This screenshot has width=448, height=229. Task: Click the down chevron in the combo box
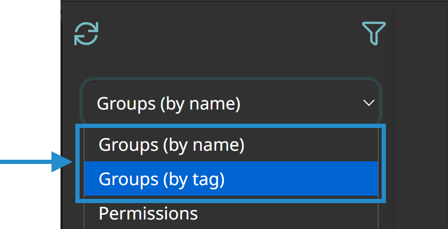point(368,103)
